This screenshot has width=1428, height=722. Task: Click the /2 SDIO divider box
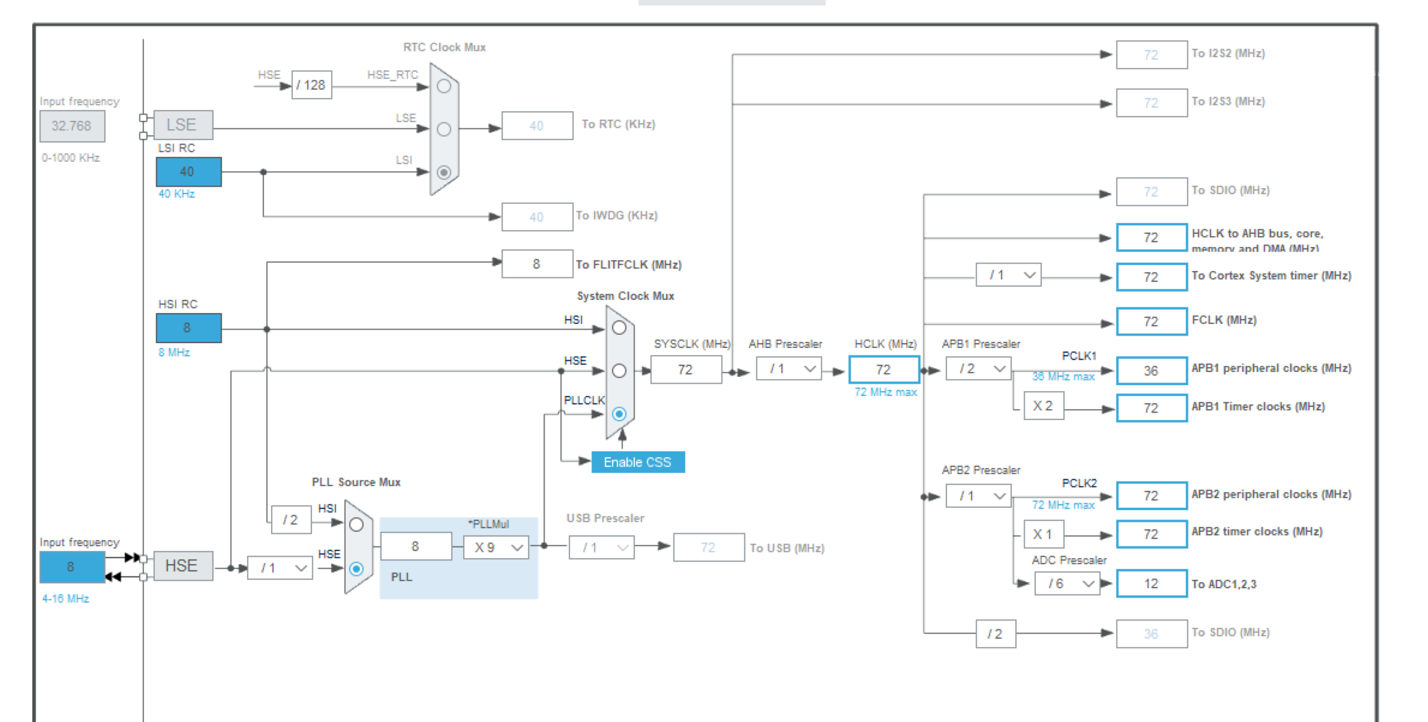[996, 634]
